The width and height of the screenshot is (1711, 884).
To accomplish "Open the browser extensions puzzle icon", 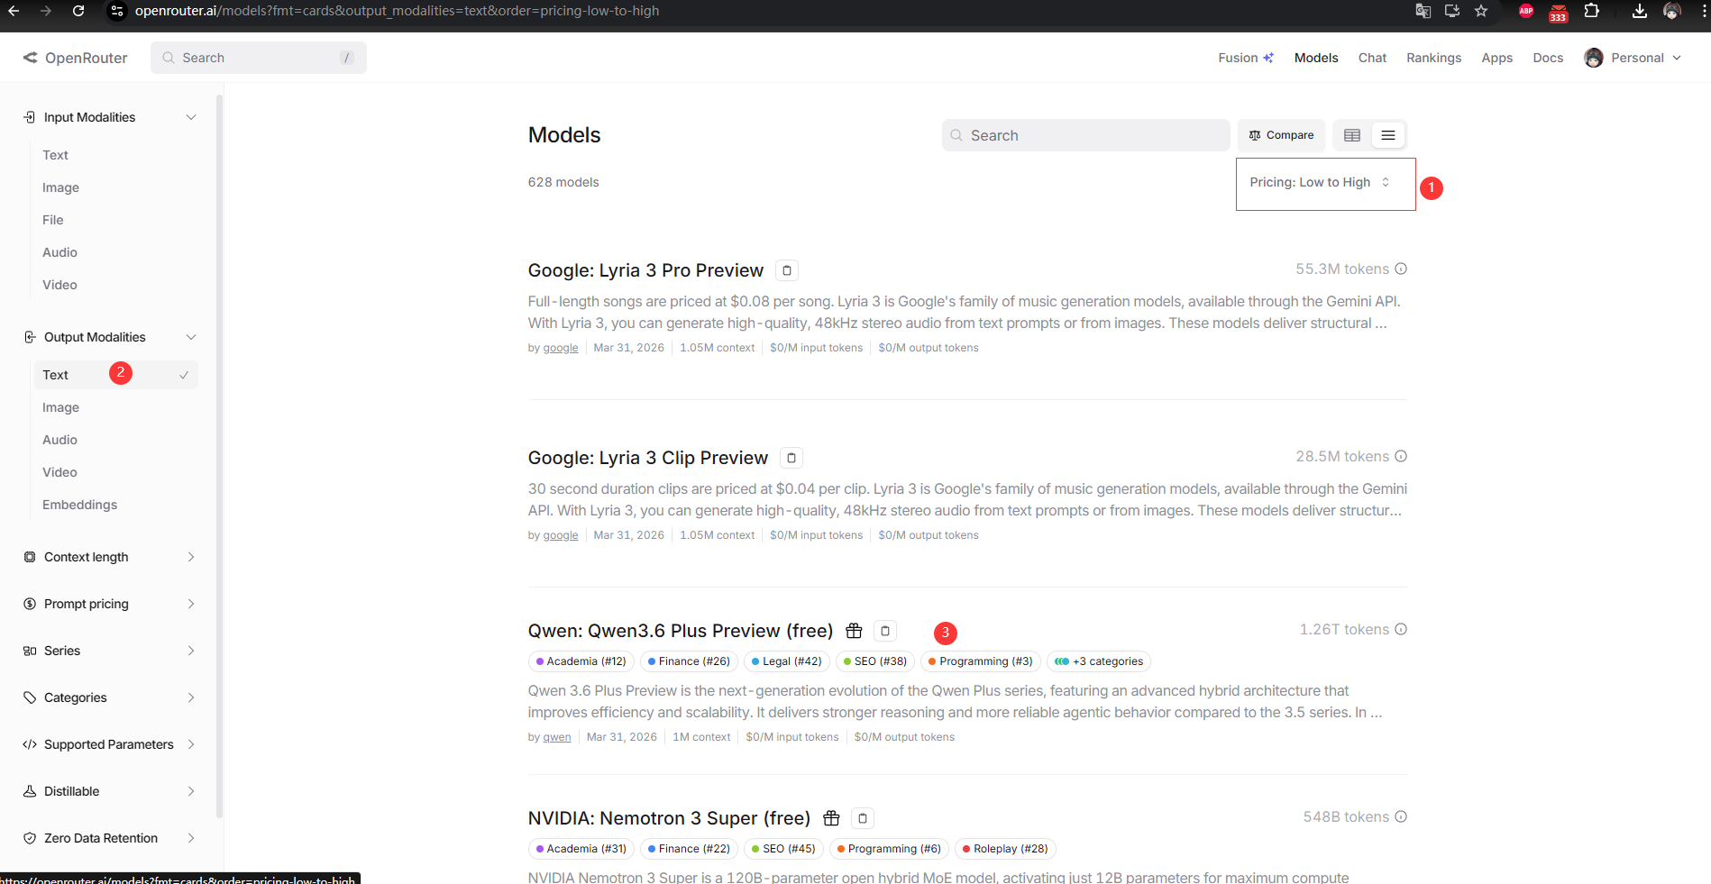I will 1592,11.
